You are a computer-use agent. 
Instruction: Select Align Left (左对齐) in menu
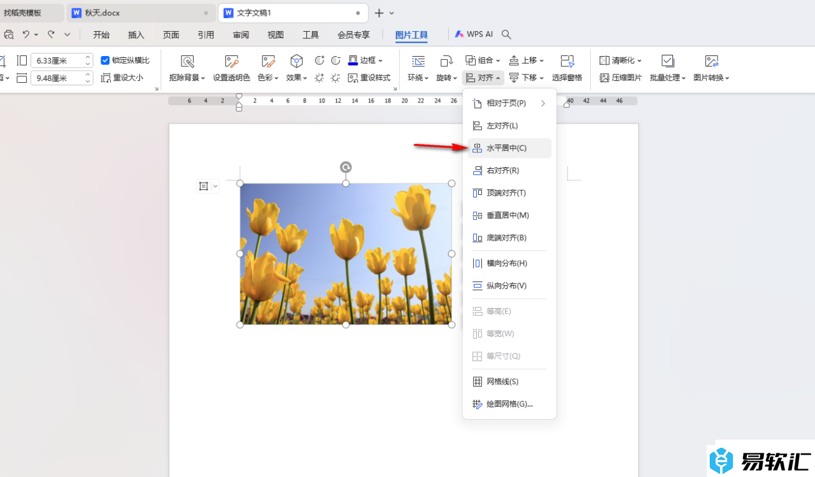pos(509,126)
